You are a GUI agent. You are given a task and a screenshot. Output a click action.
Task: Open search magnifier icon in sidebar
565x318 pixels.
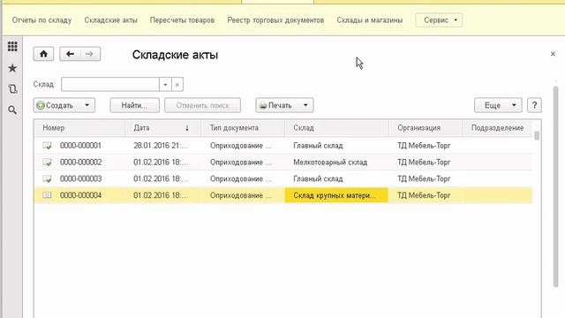[12, 110]
